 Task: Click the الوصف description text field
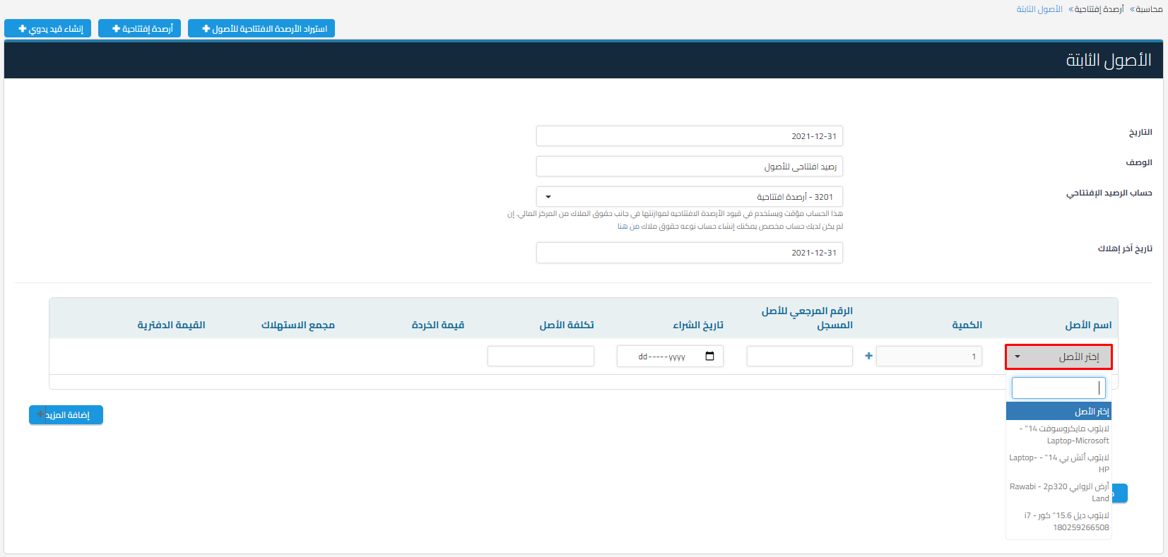[689, 167]
